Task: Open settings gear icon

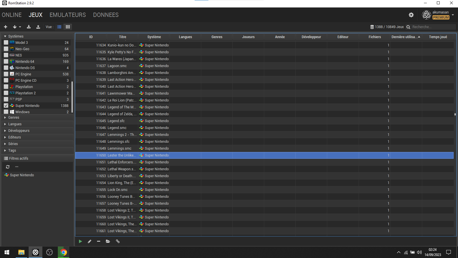Action: click(411, 15)
